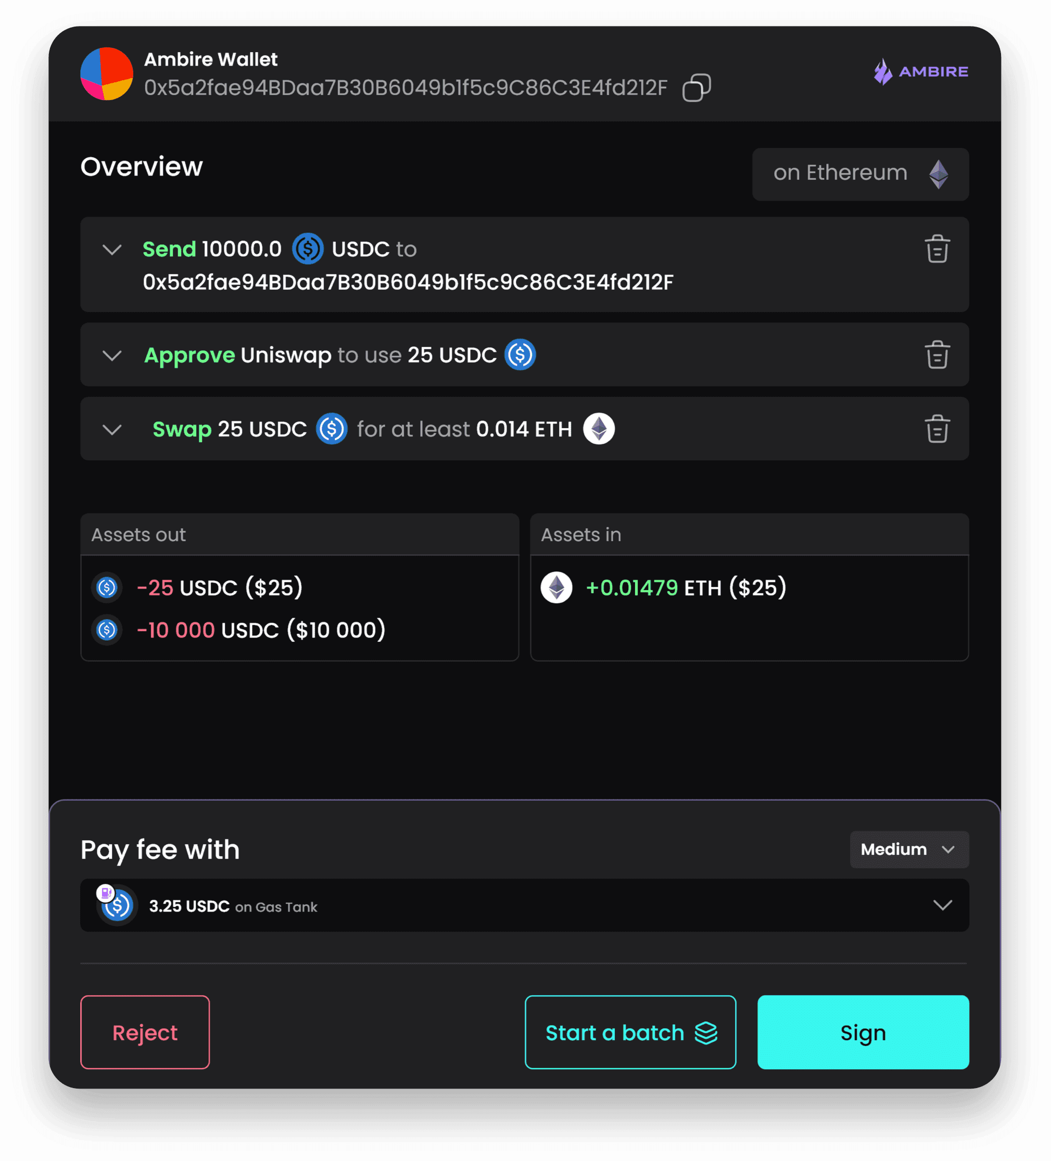Screen dimensions: 1051x1161
Task: Click USDC token icon in Send row
Action: point(307,249)
